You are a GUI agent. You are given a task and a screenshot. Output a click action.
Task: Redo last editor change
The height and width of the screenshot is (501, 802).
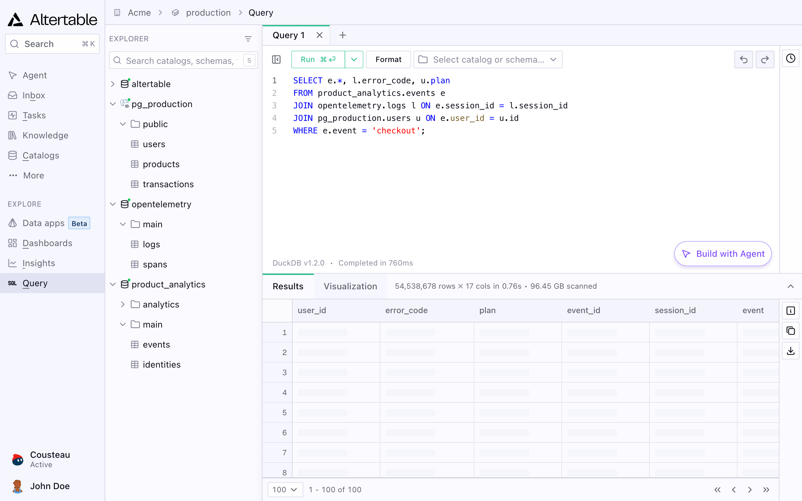click(x=765, y=59)
